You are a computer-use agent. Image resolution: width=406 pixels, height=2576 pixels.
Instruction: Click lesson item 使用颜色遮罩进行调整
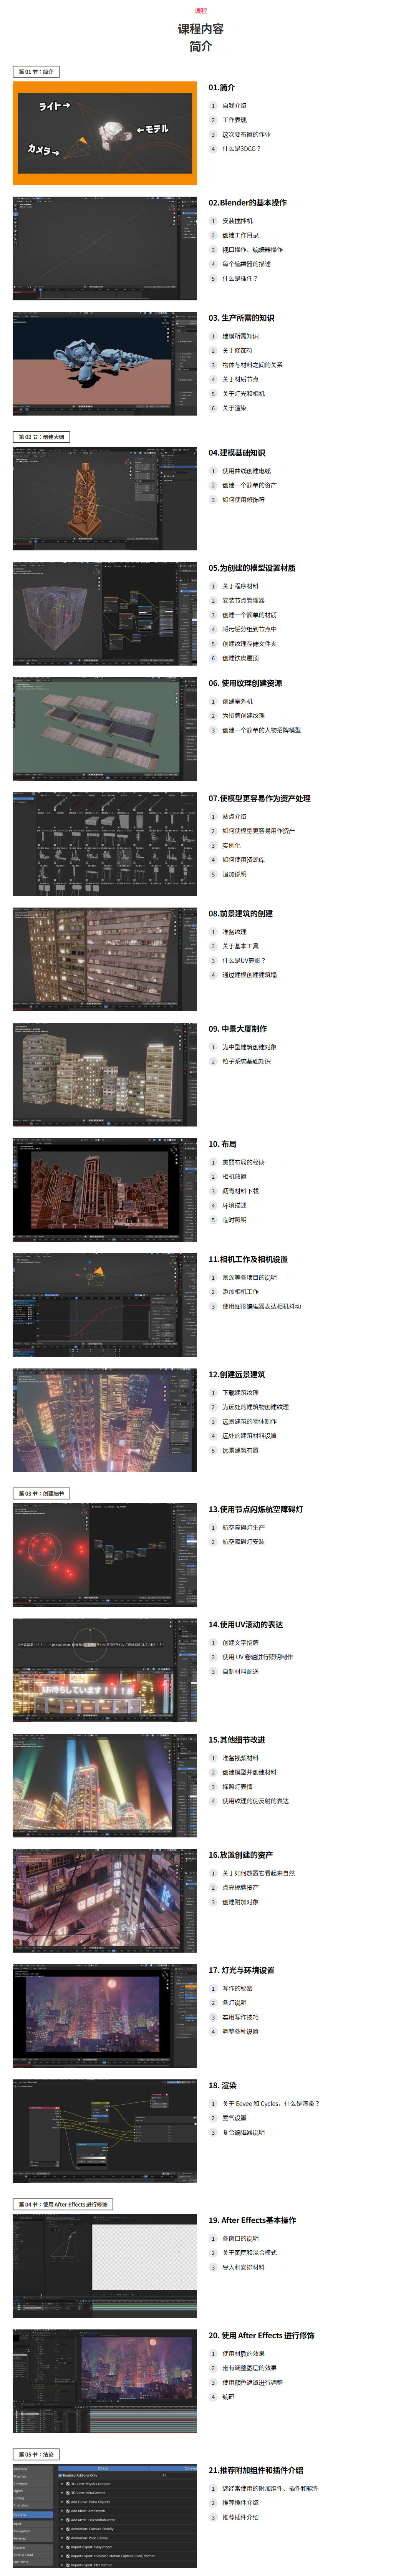pyautogui.click(x=253, y=2382)
